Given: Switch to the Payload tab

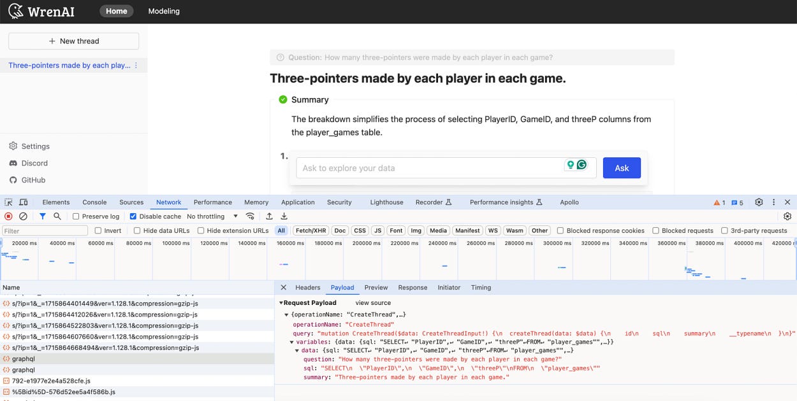Looking at the screenshot, I should [x=342, y=287].
